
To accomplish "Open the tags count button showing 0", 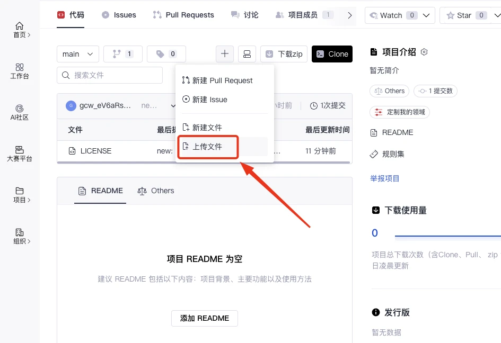I will tap(166, 53).
